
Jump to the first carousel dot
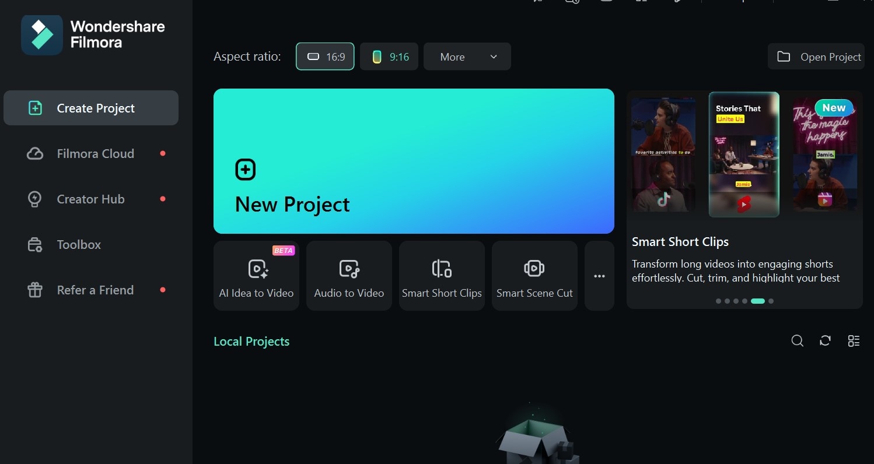click(718, 301)
